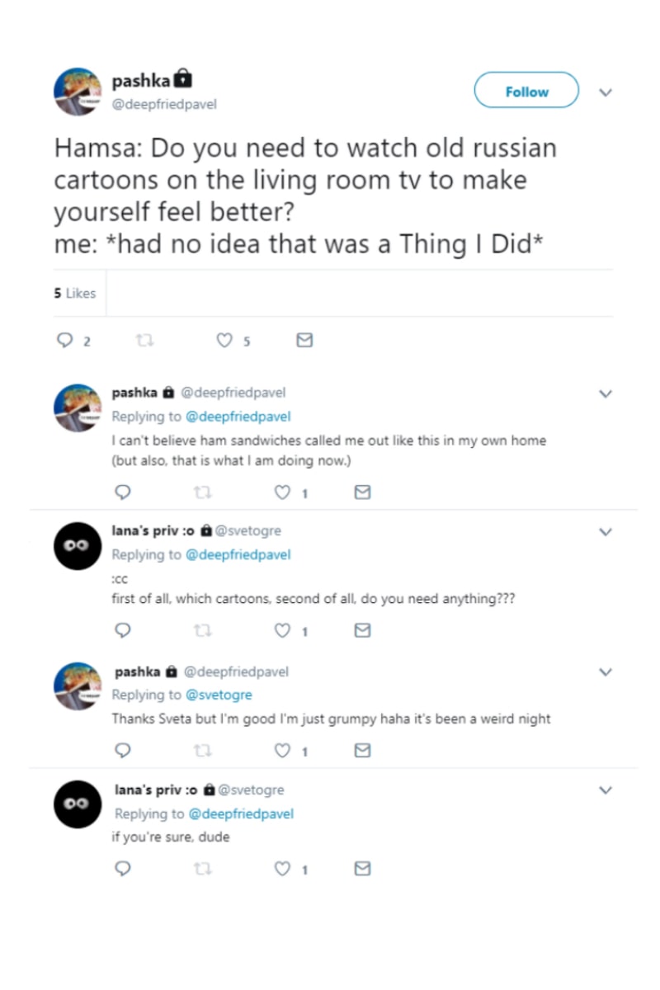Message the 'Thanks Sveta' reply via envelope
The width and height of the screenshot is (660, 990).
[361, 751]
